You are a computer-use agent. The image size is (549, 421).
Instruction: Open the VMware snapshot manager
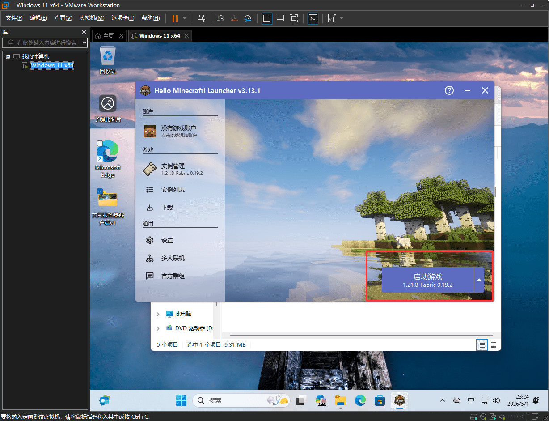pyautogui.click(x=248, y=18)
